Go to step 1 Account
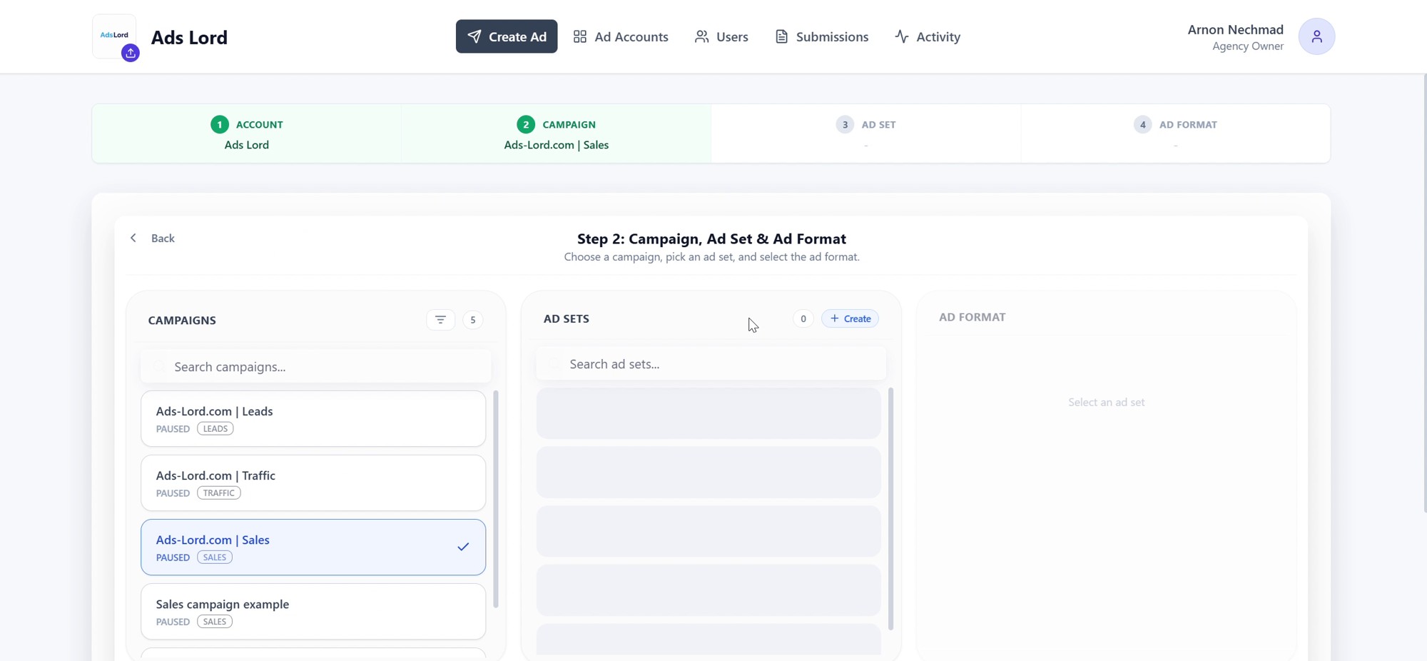The width and height of the screenshot is (1427, 661). coord(247,133)
